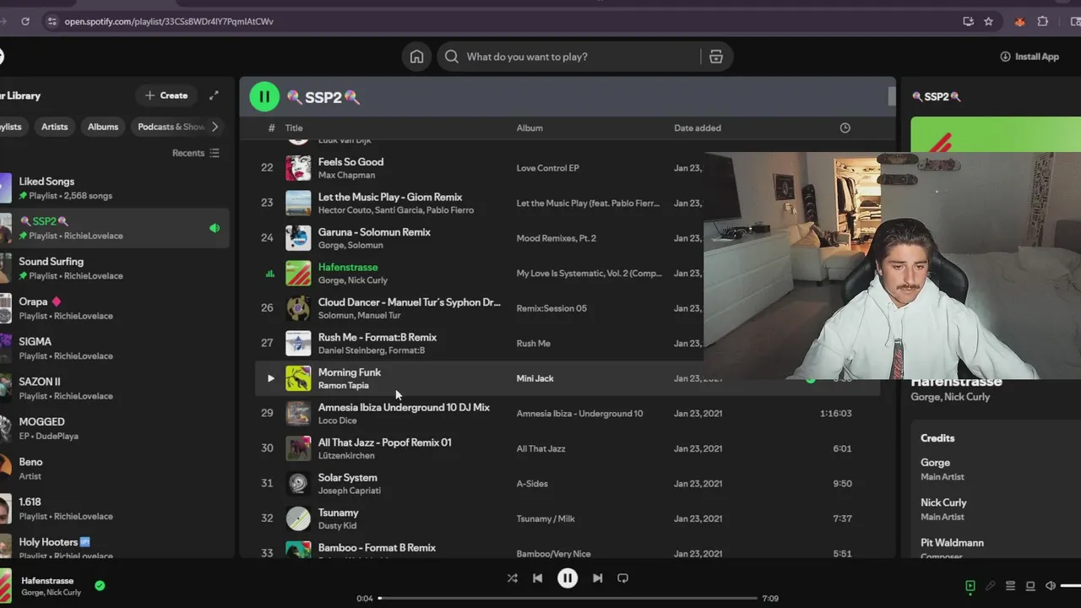The height and width of the screenshot is (608, 1081).
Task: Seek within the song progress bar
Action: coord(568,598)
